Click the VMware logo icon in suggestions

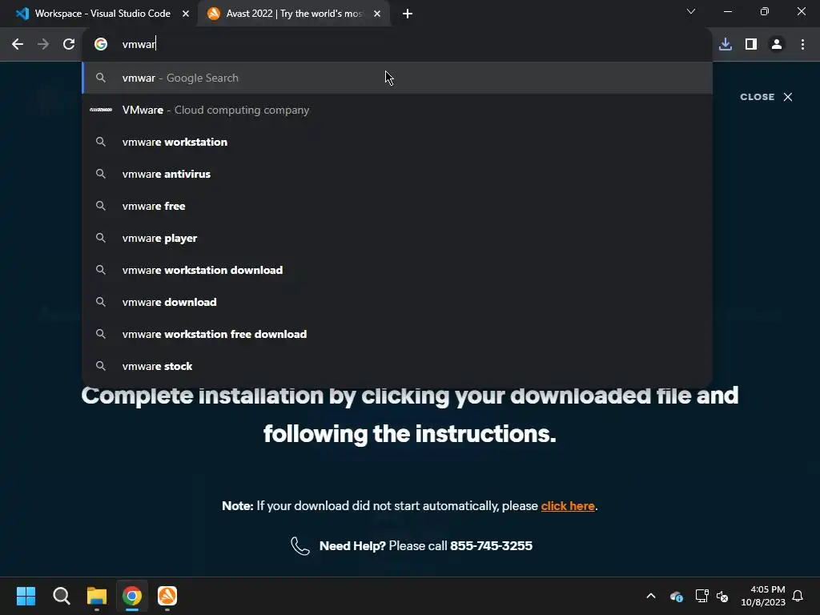coord(101,110)
